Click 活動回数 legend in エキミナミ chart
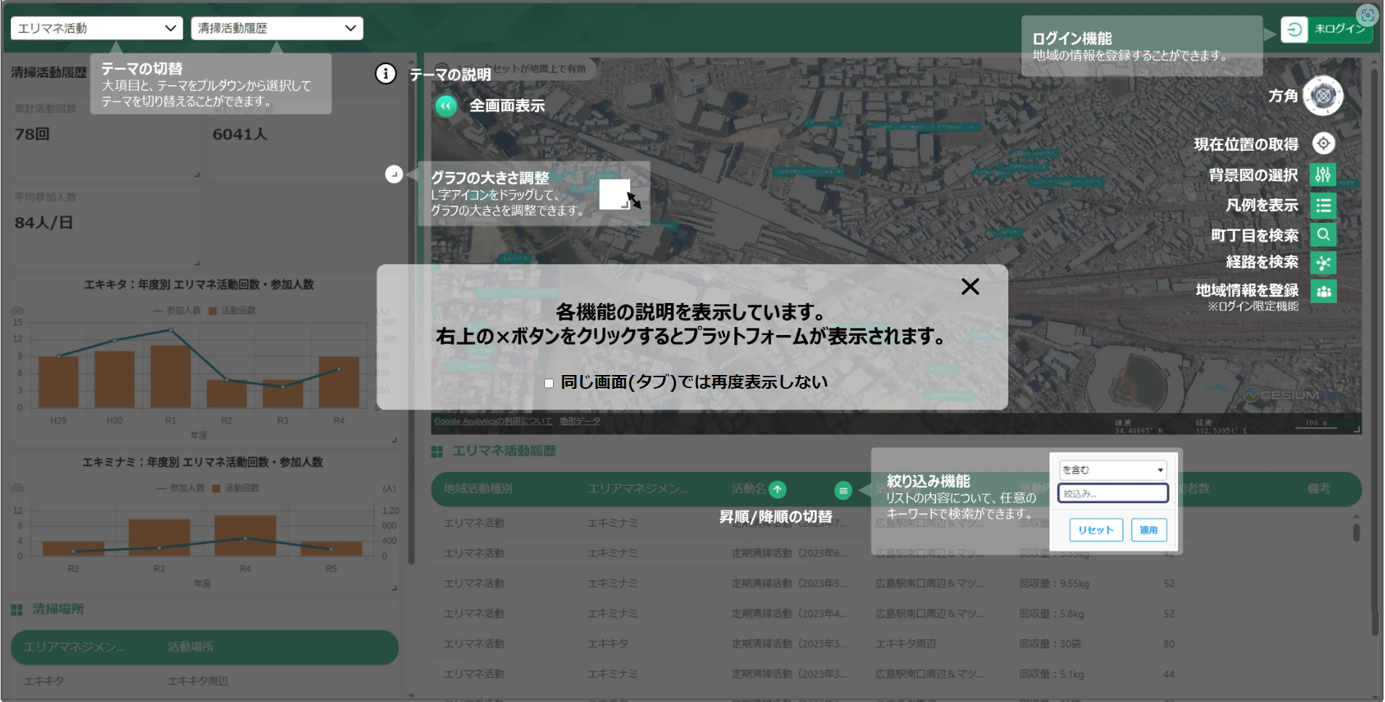 (236, 488)
